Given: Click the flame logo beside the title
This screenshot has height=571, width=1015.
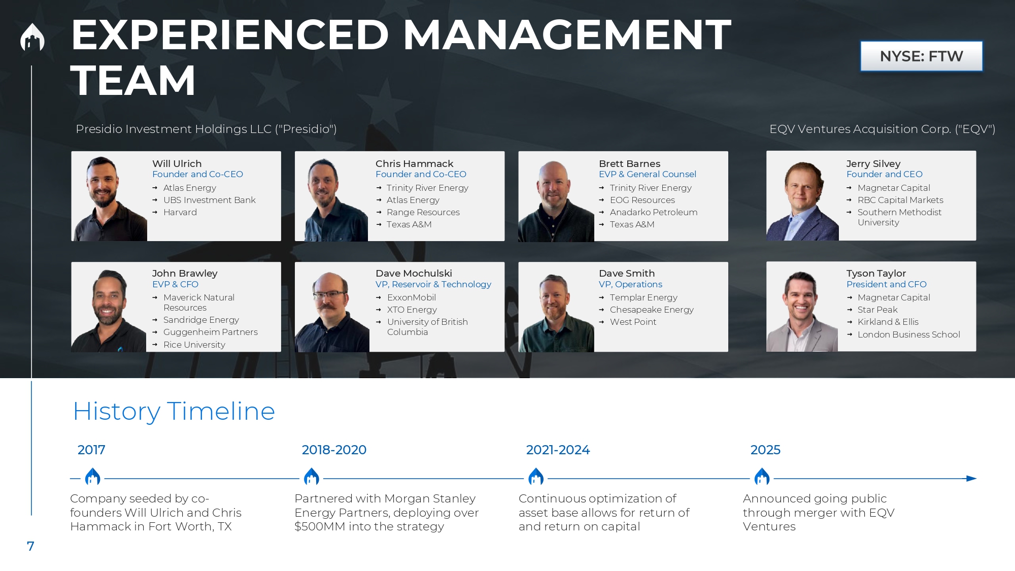Looking at the screenshot, I should (x=32, y=38).
